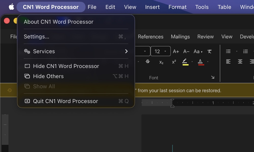Viewport: 254px width, 152px height.
Task: Open the Table menu in menu bar
Action: point(224,7)
